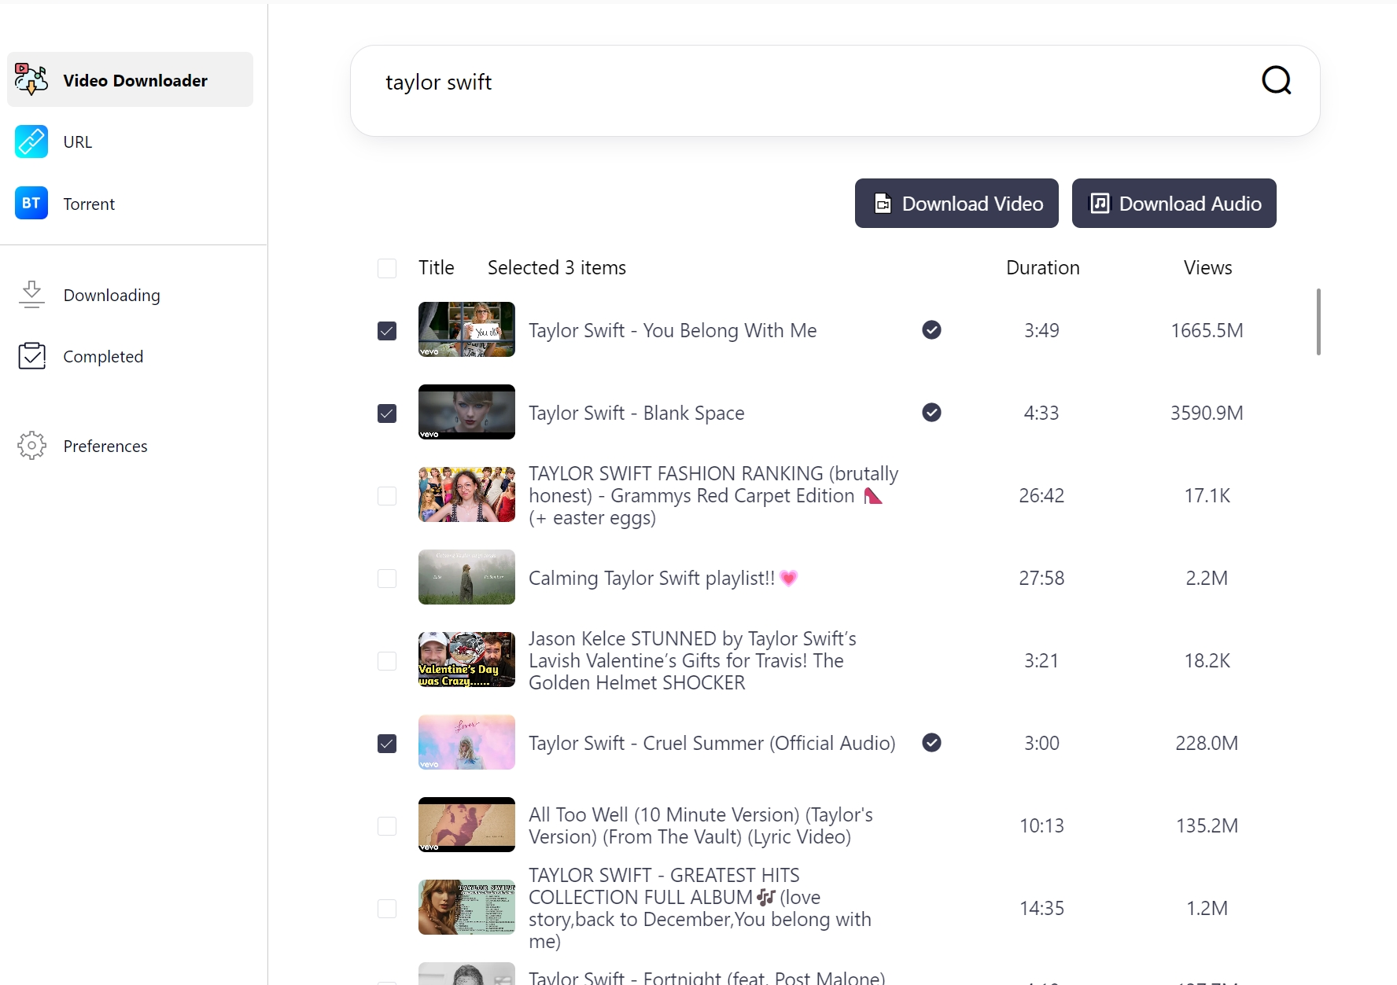This screenshot has height=985, width=1397.
Task: Click the taylor swift search field
Action: pos(787,83)
